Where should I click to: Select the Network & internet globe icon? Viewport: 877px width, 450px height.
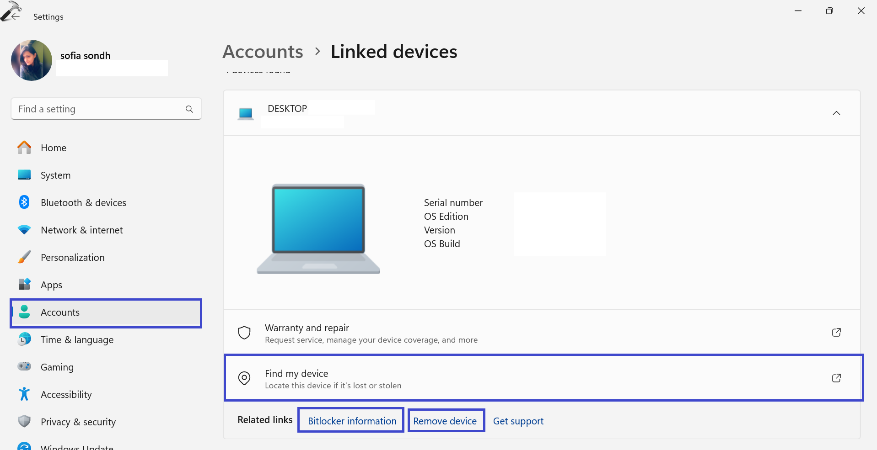point(24,230)
